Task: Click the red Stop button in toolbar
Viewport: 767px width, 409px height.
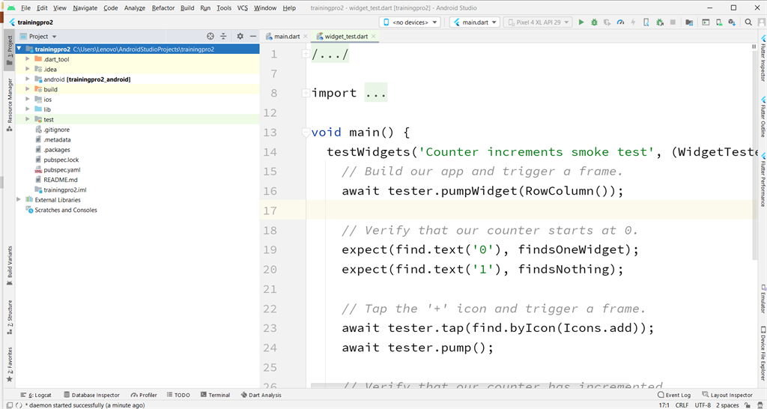Action: [x=673, y=22]
